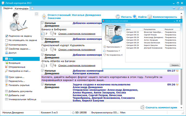Sort by Пользователь column header
The height and width of the screenshot is (116, 186).
pos(153,29)
